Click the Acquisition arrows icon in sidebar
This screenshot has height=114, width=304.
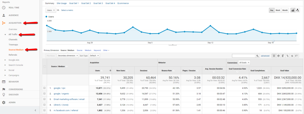pyautogui.click(x=4, y=23)
